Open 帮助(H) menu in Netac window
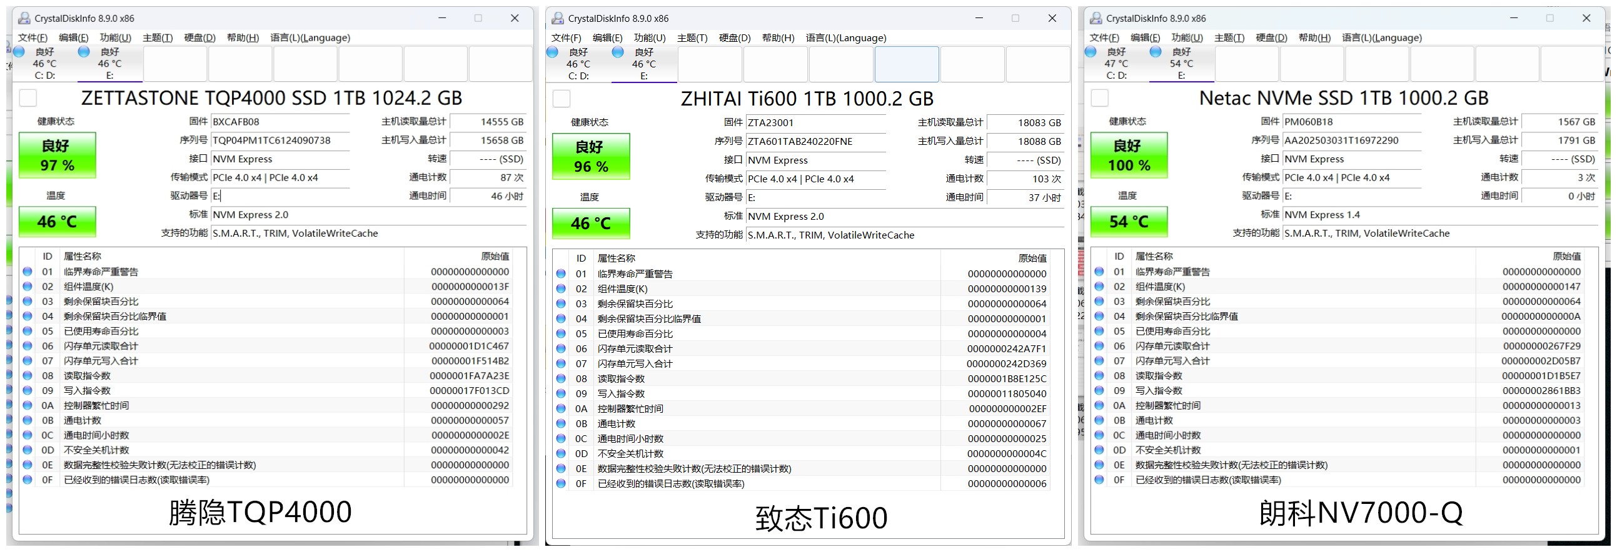This screenshot has height=552, width=1617. 1314,37
